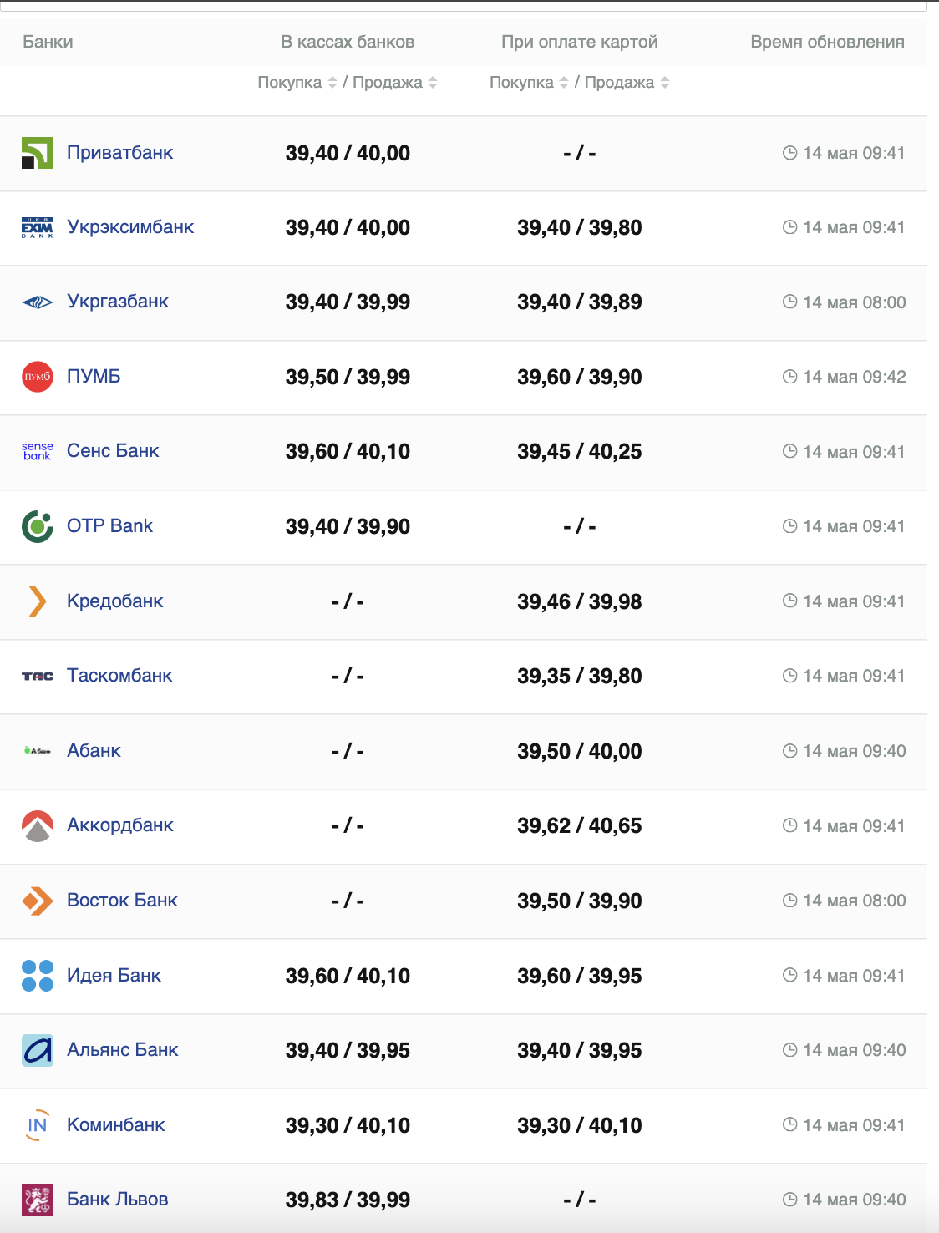Screen dimensions: 939x1233
Task: Click the Коминбанк IN logo icon
Action: (x=38, y=1125)
